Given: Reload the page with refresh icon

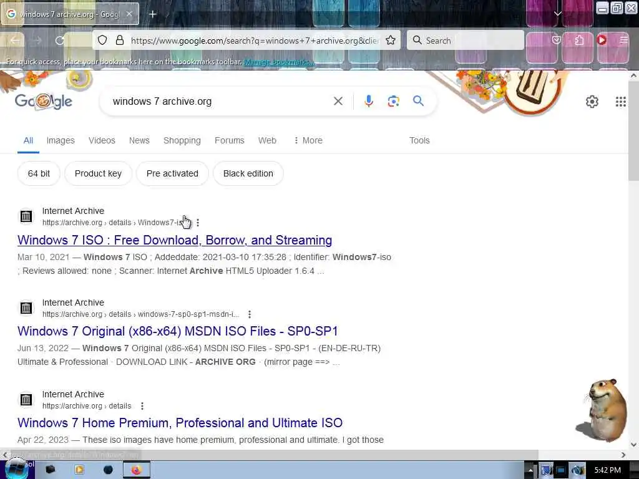Looking at the screenshot, I should pyautogui.click(x=60, y=41).
